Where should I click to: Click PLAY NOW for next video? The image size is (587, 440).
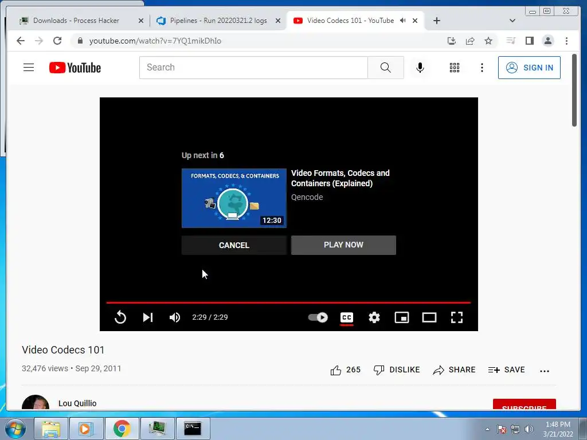(343, 245)
